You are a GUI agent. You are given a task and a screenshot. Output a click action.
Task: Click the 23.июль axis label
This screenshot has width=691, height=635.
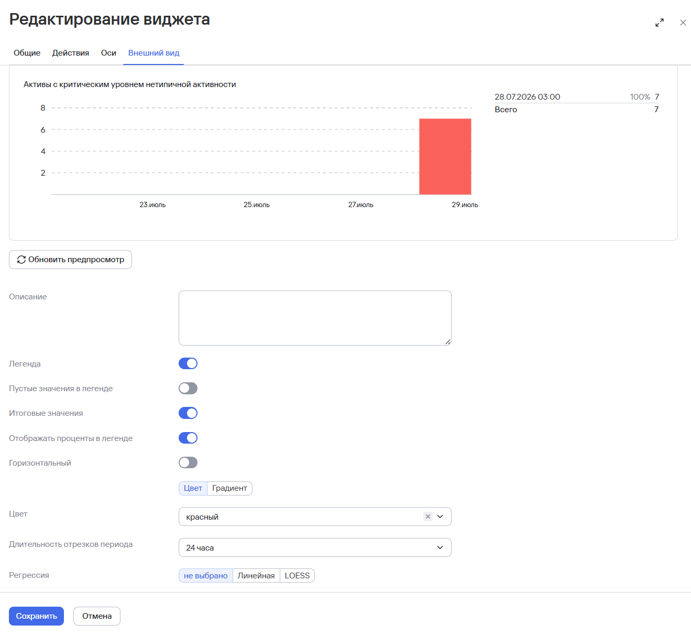(x=152, y=205)
